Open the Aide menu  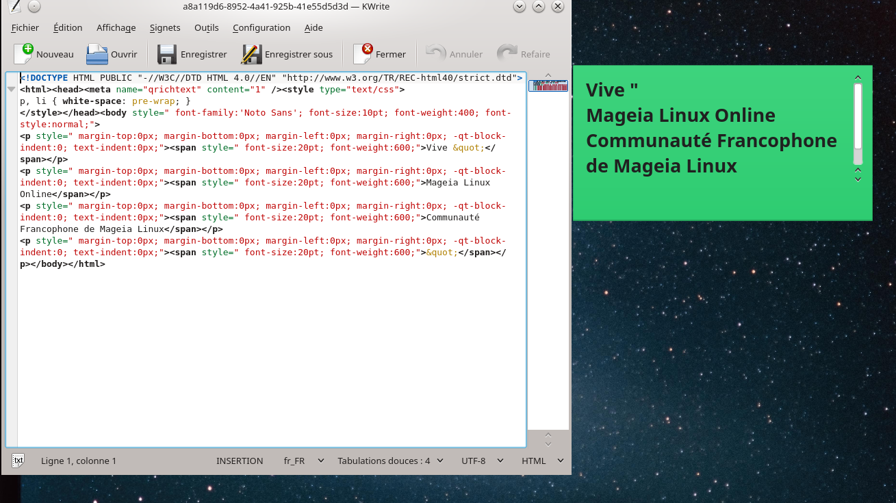click(313, 27)
